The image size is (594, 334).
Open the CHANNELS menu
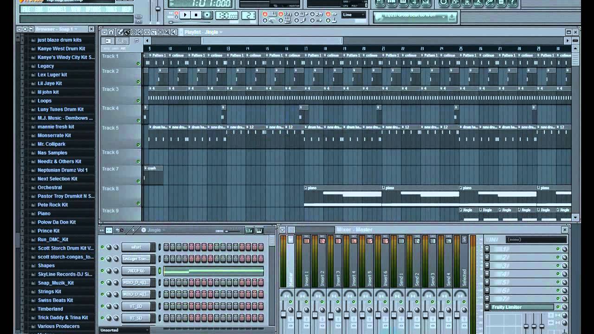pyautogui.click(x=57, y=9)
